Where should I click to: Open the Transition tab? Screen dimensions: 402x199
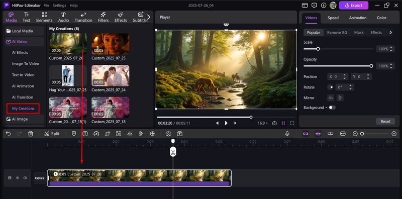pos(83,17)
